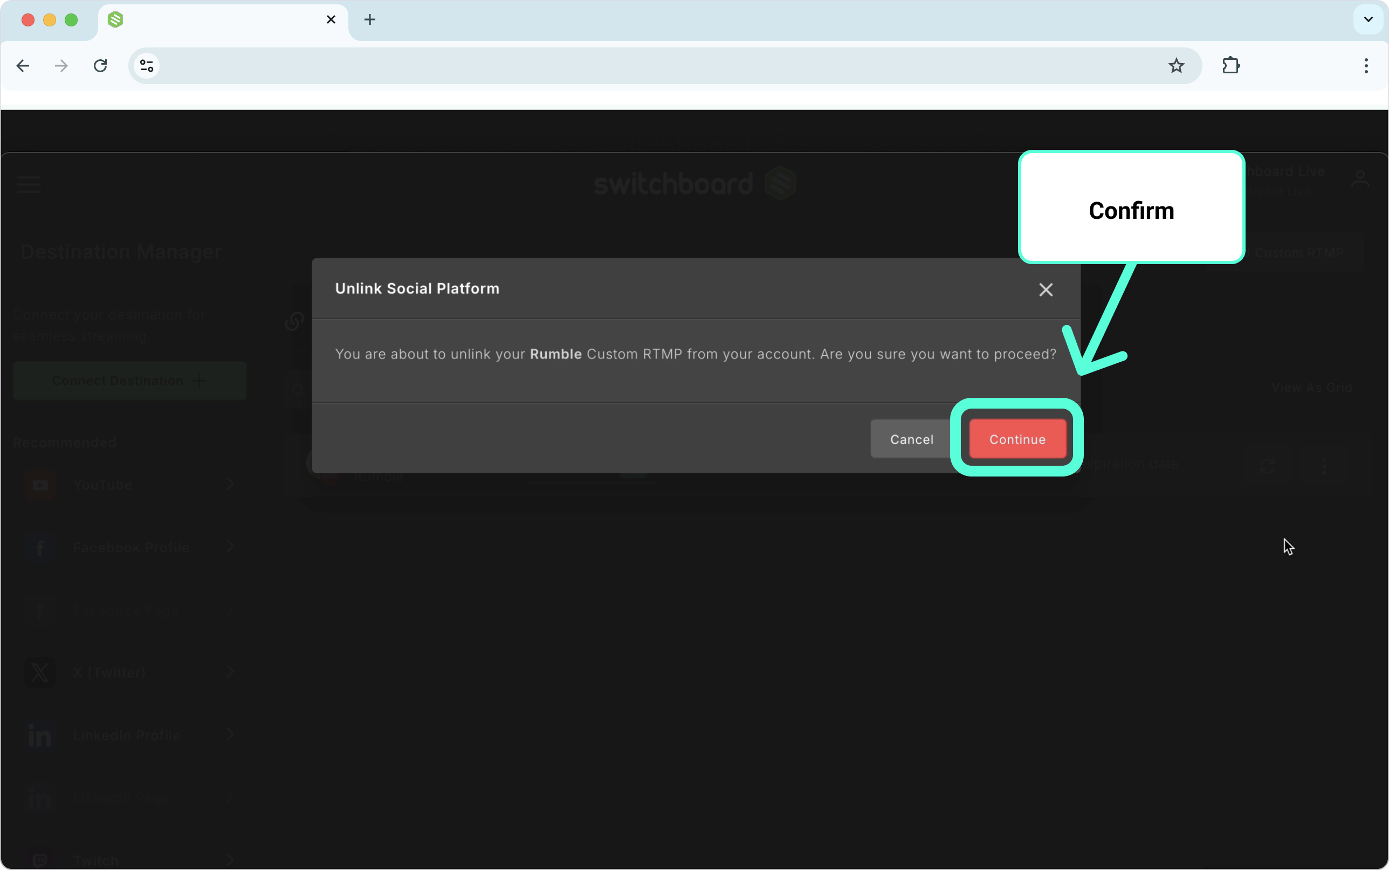
Task: Open the three-dot options on the Rumble row
Action: (x=1324, y=466)
